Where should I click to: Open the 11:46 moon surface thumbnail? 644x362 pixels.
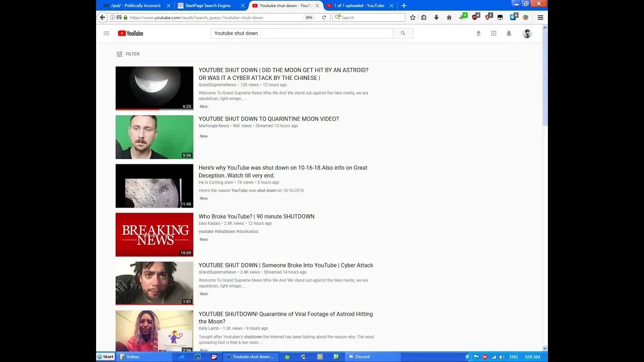[x=154, y=186]
